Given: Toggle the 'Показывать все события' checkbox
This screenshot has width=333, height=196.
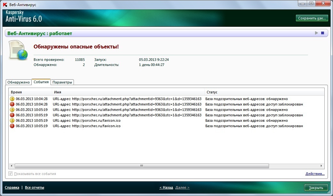Looking at the screenshot, I should click(x=11, y=174).
